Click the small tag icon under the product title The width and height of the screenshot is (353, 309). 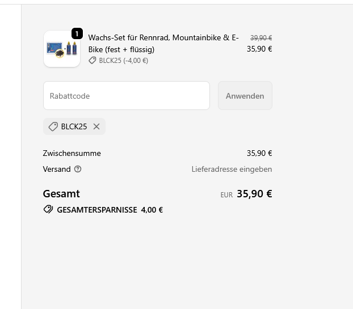point(93,61)
